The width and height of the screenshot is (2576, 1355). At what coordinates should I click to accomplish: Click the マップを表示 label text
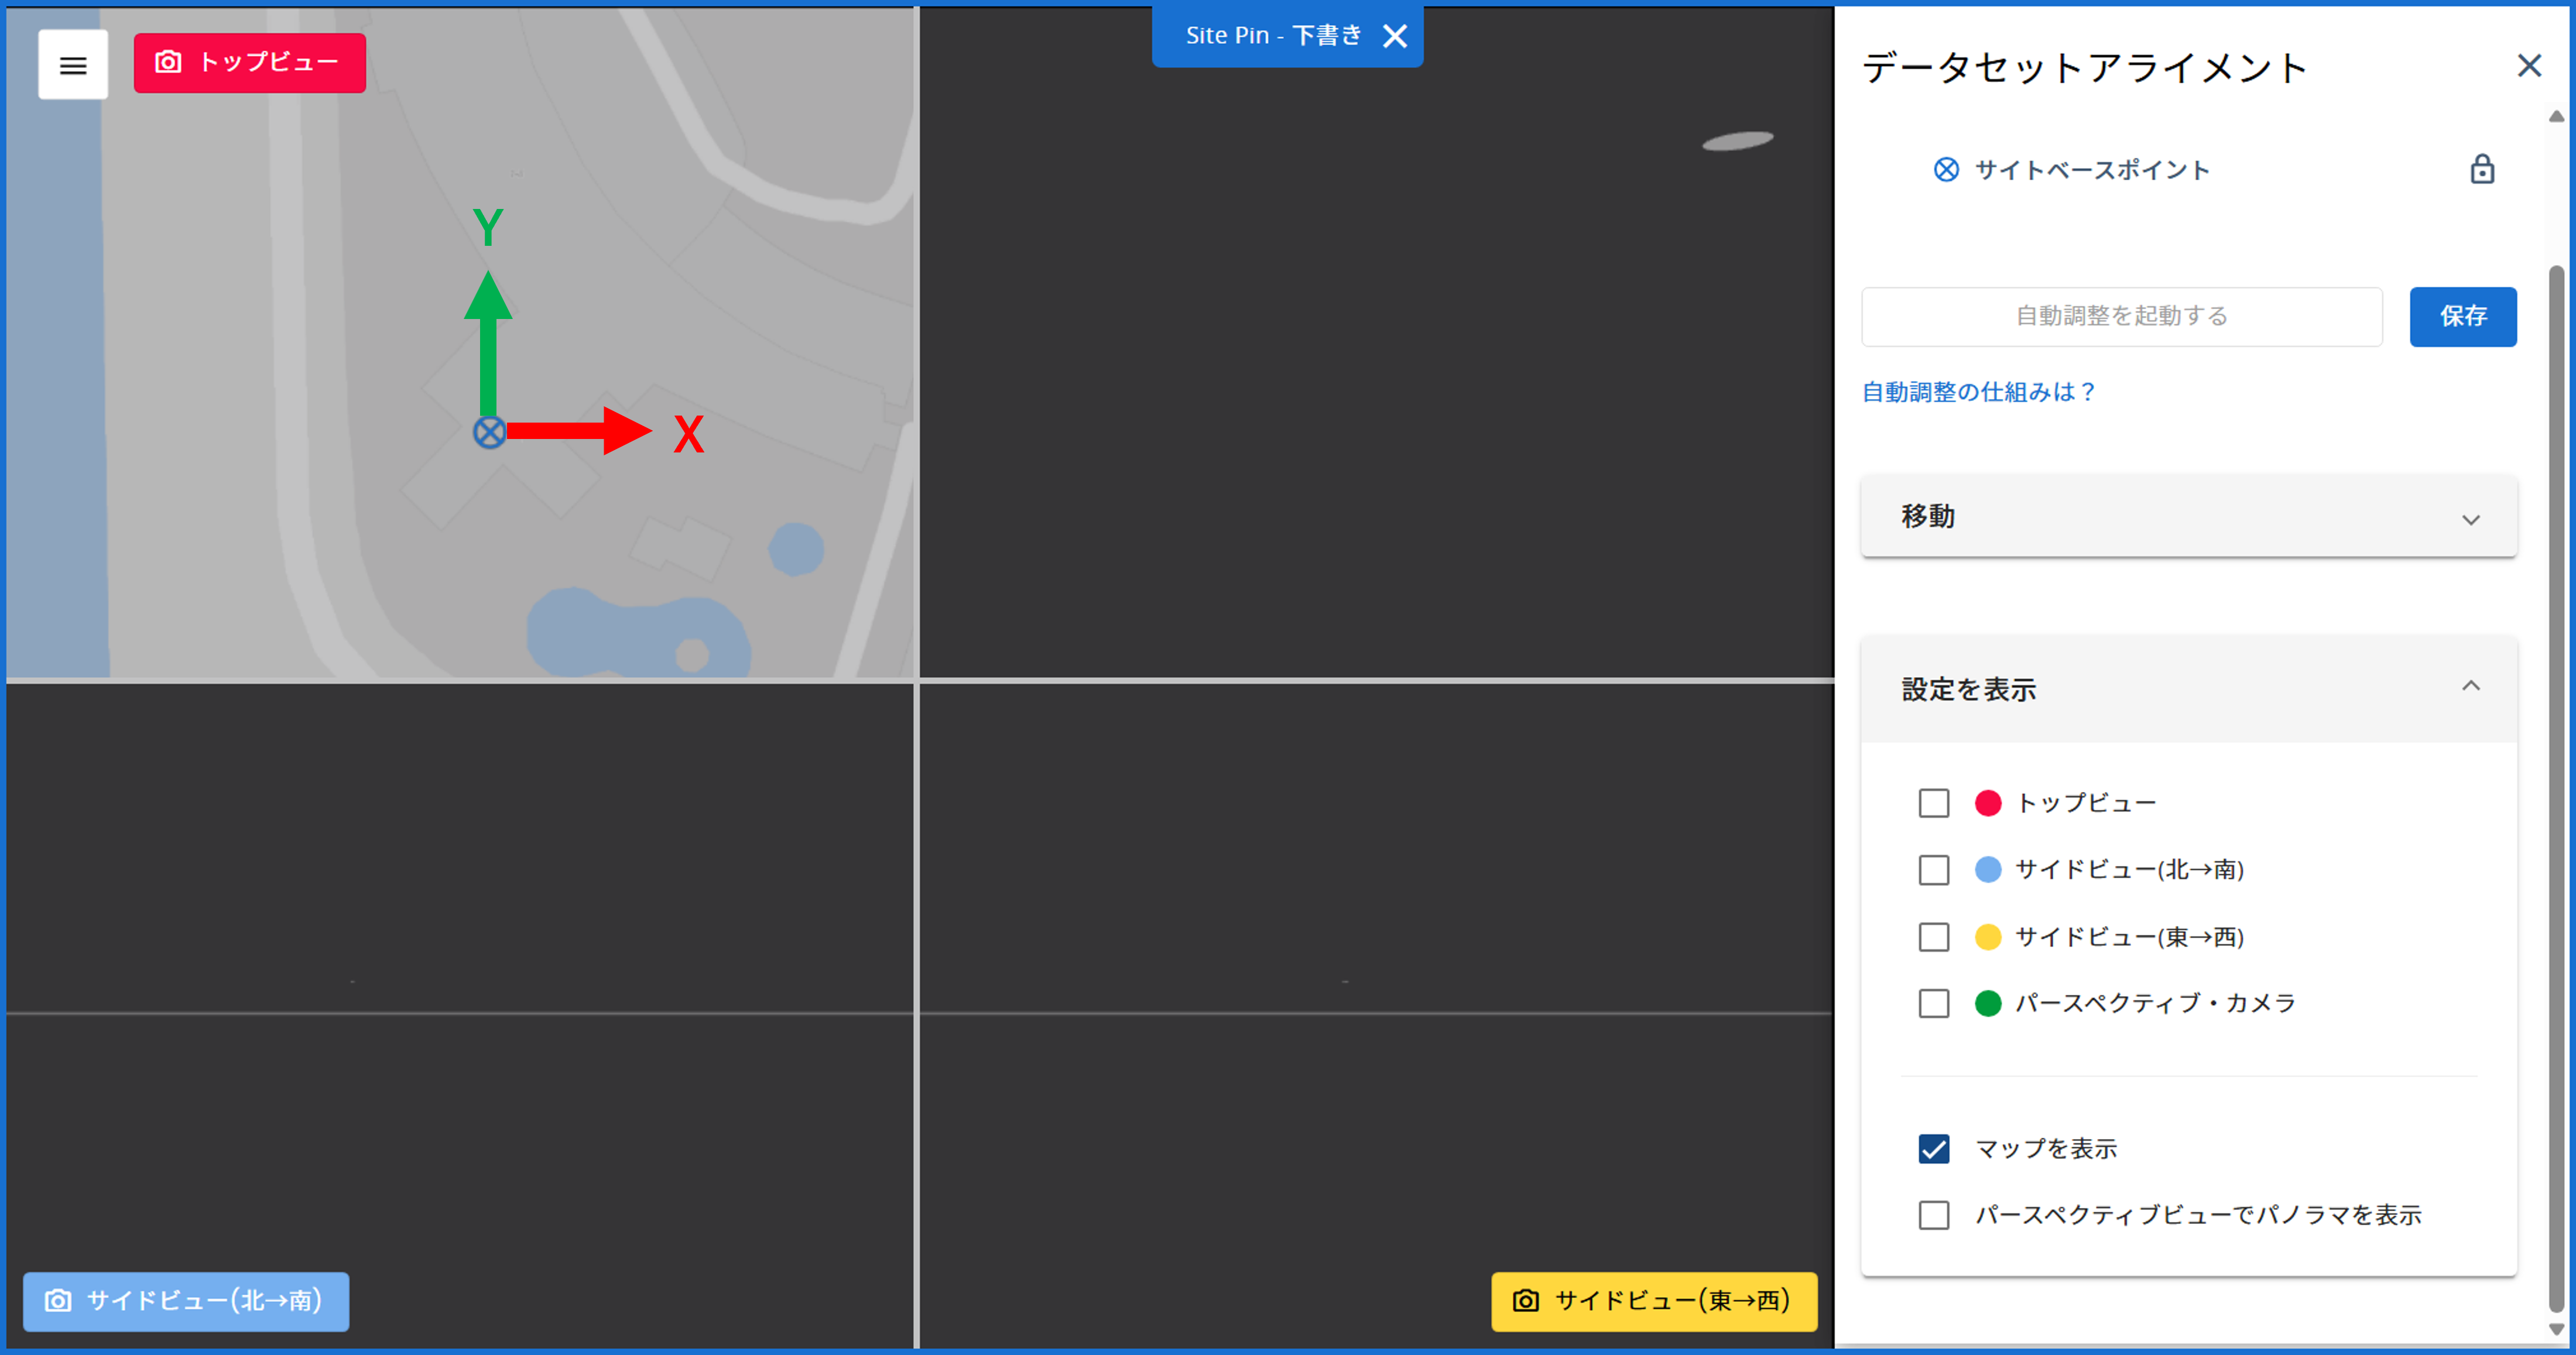(2046, 1149)
